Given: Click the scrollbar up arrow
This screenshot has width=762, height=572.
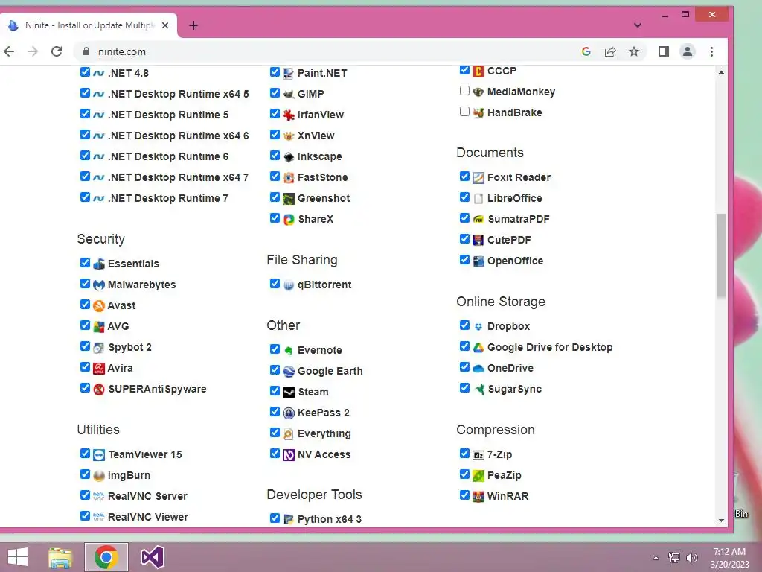Looking at the screenshot, I should pyautogui.click(x=721, y=72).
